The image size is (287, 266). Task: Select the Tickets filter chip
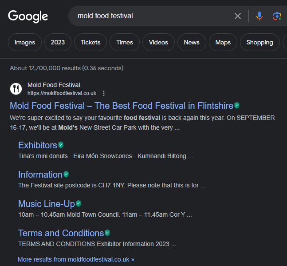point(90,42)
